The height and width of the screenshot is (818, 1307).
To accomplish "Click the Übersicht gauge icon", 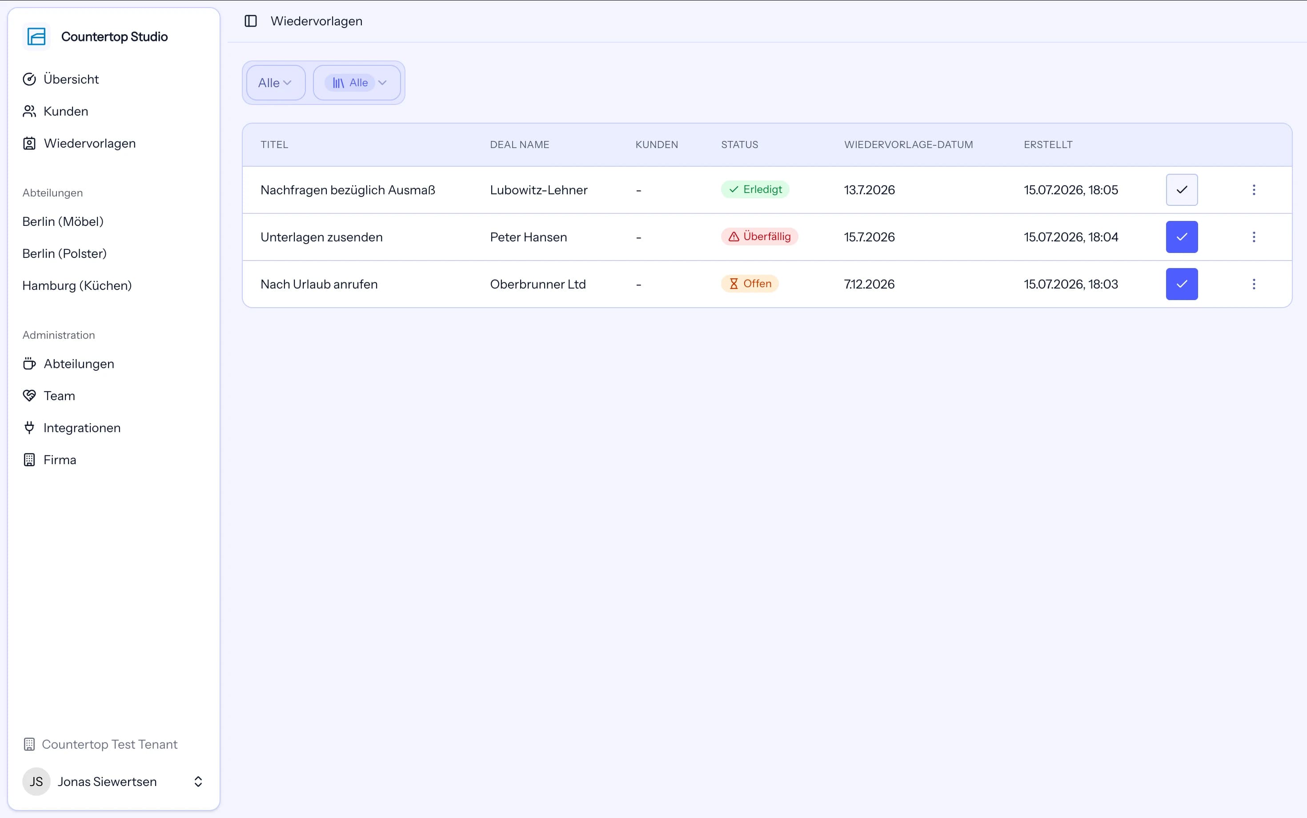I will [29, 80].
